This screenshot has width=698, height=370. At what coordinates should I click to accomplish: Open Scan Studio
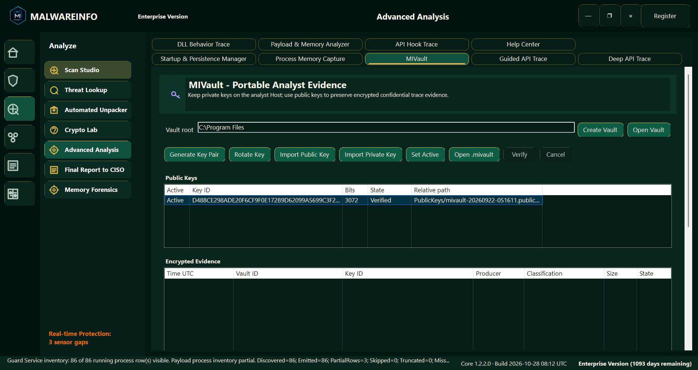pyautogui.click(x=88, y=70)
